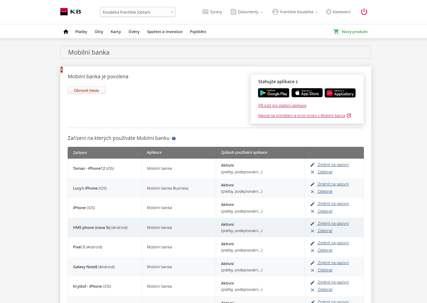Open Google Play store badge
This screenshot has width=427, height=303.
tap(274, 93)
